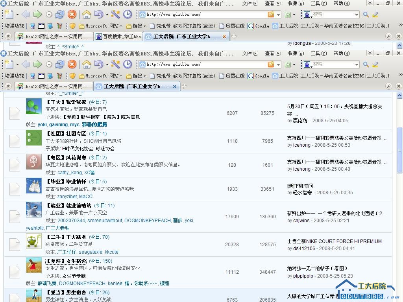Image resolution: width=403 pixels, height=302 pixels.
Task: Open user ds412106's profile link
Action: pyautogui.click(x=304, y=249)
